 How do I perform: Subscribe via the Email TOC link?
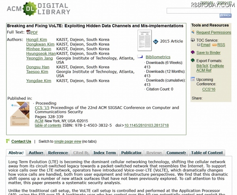coord(206,45)
